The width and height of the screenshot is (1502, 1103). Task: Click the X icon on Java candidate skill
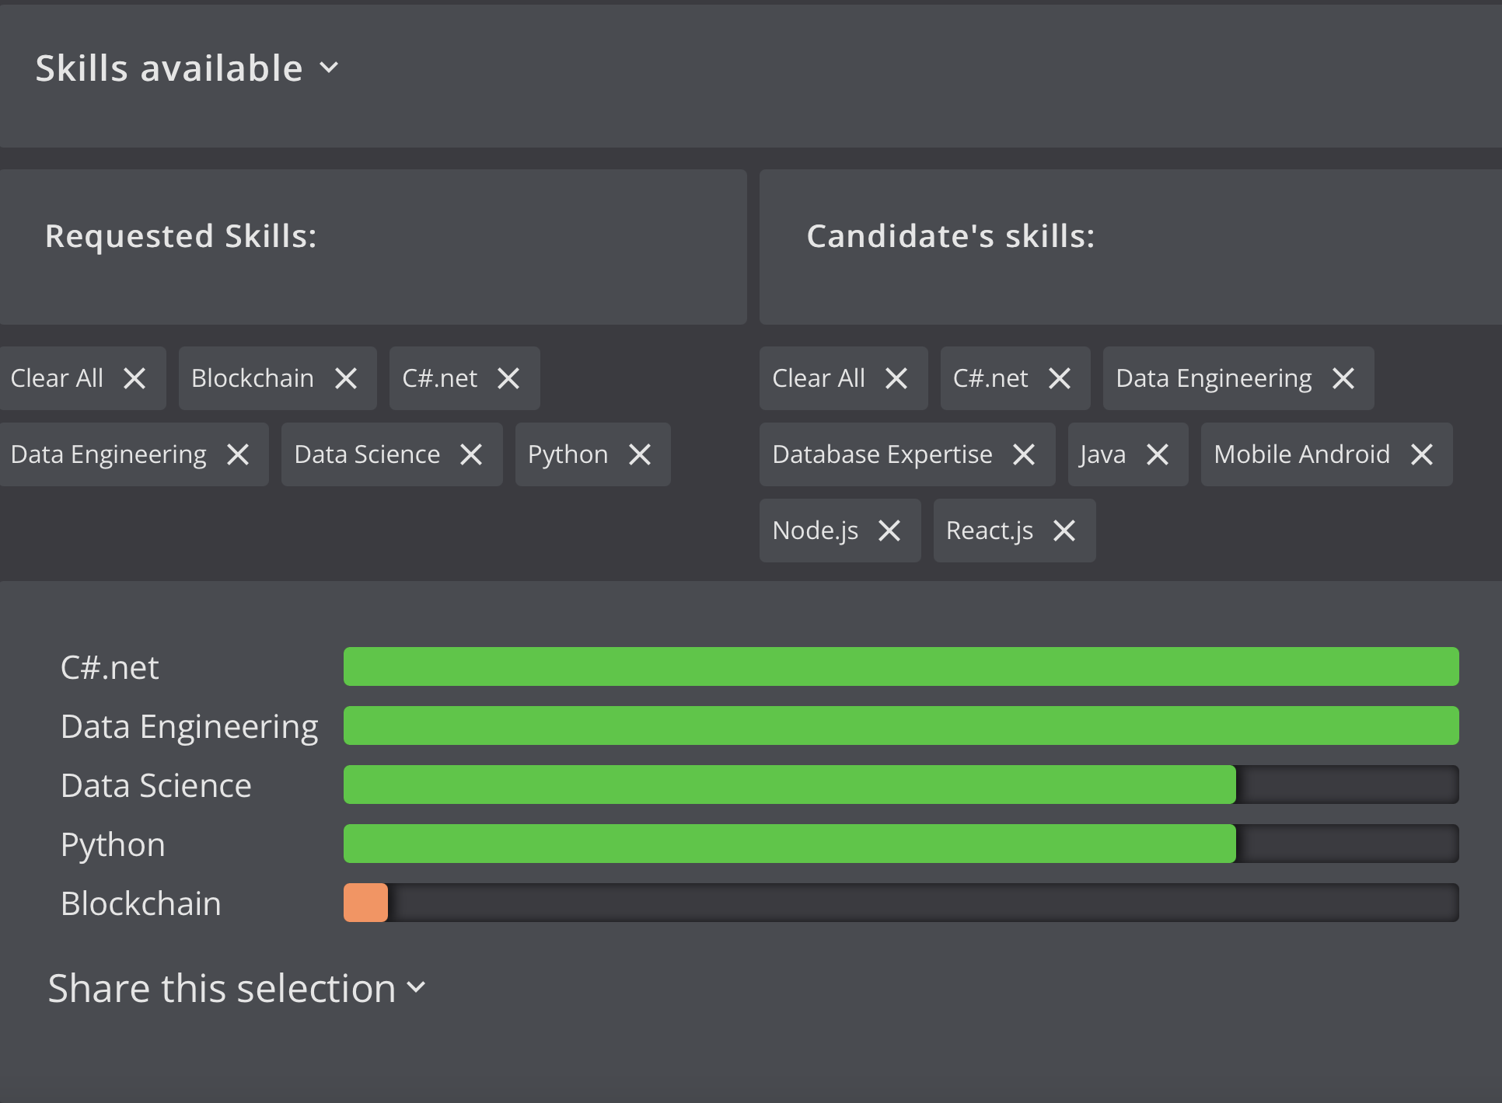coord(1158,454)
